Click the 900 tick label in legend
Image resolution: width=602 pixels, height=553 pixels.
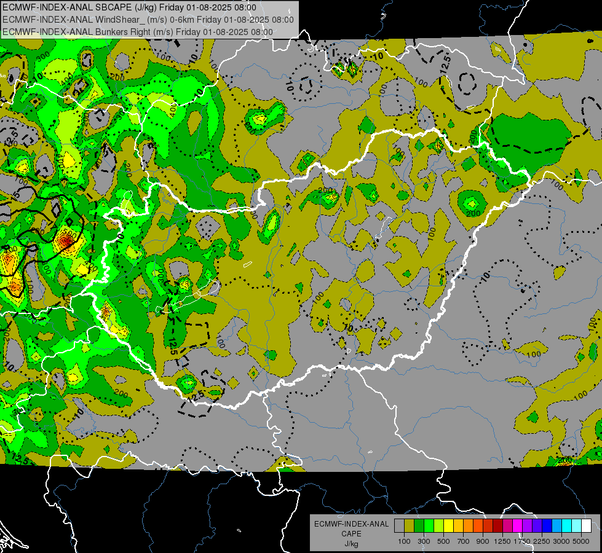(x=483, y=542)
